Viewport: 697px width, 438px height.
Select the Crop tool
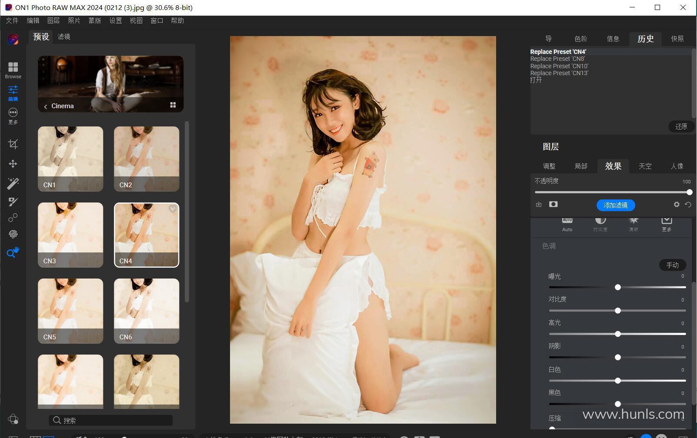pos(13,144)
